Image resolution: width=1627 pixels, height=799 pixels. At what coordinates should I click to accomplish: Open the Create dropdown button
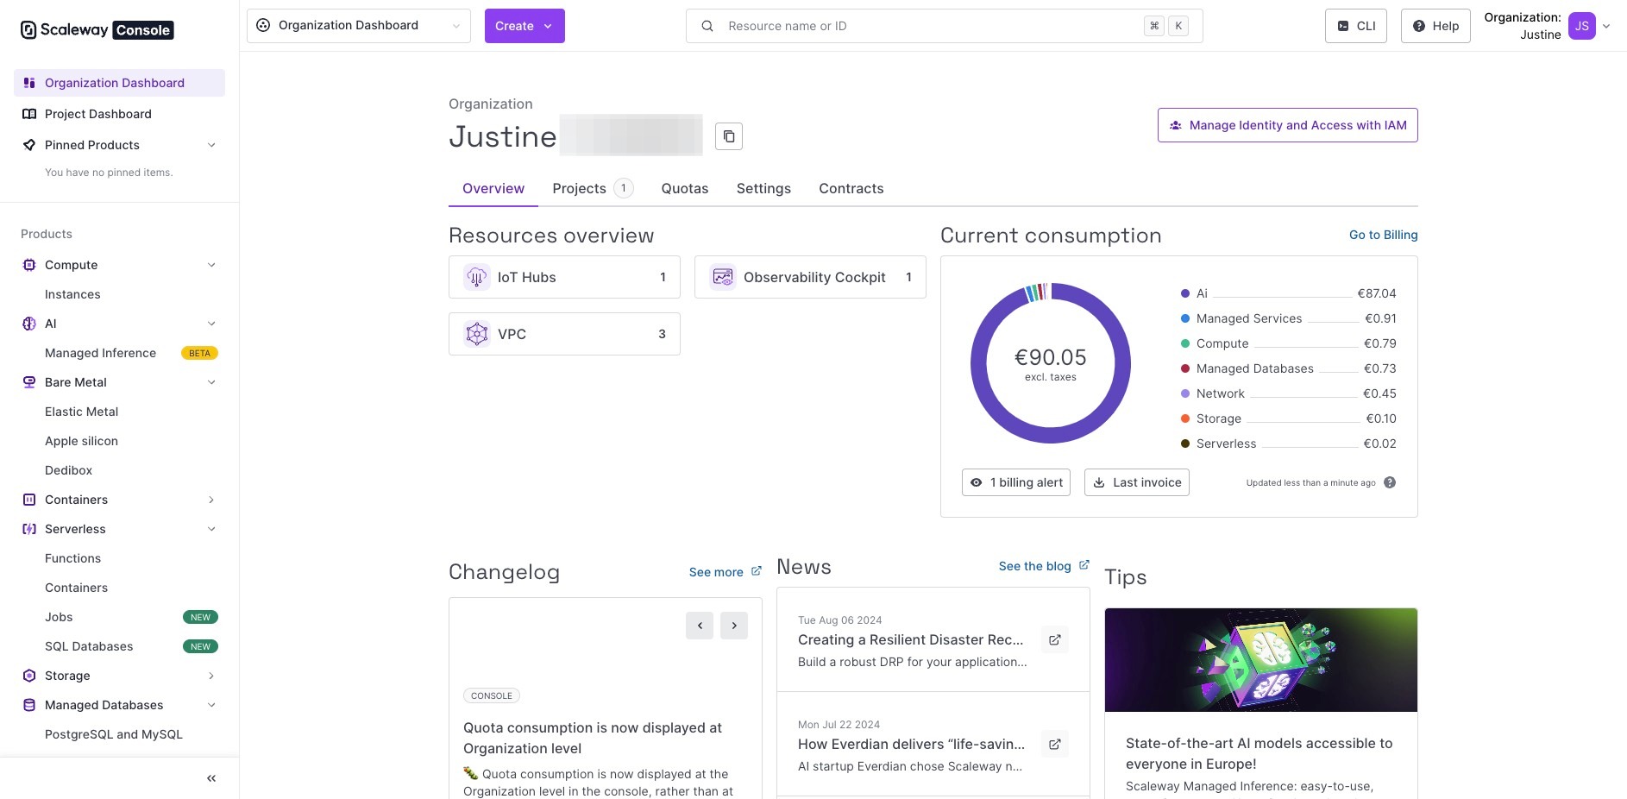click(x=525, y=26)
